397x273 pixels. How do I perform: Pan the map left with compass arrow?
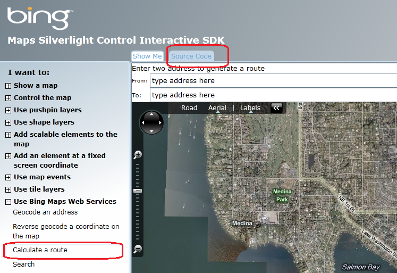143,123
